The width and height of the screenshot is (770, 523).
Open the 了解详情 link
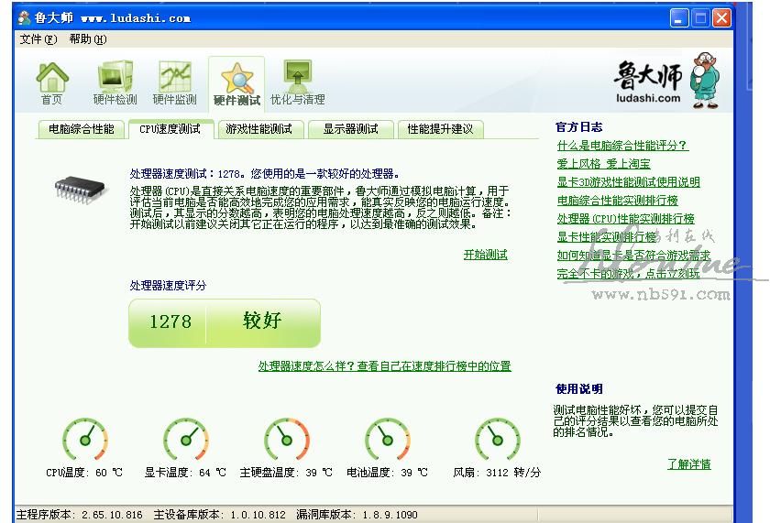pos(688,464)
